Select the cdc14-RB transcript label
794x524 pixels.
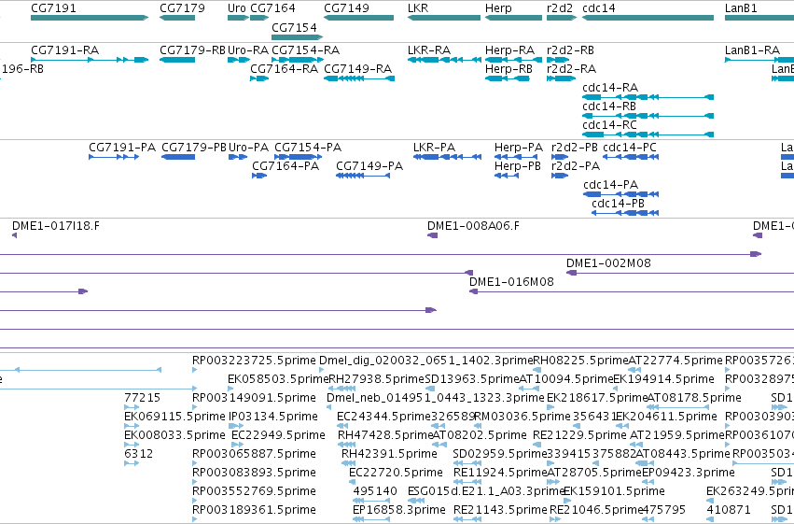[x=609, y=106]
